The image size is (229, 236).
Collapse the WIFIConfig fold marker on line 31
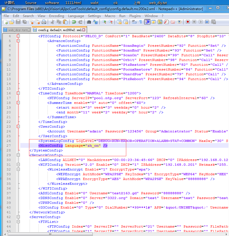click(x=18, y=165)
